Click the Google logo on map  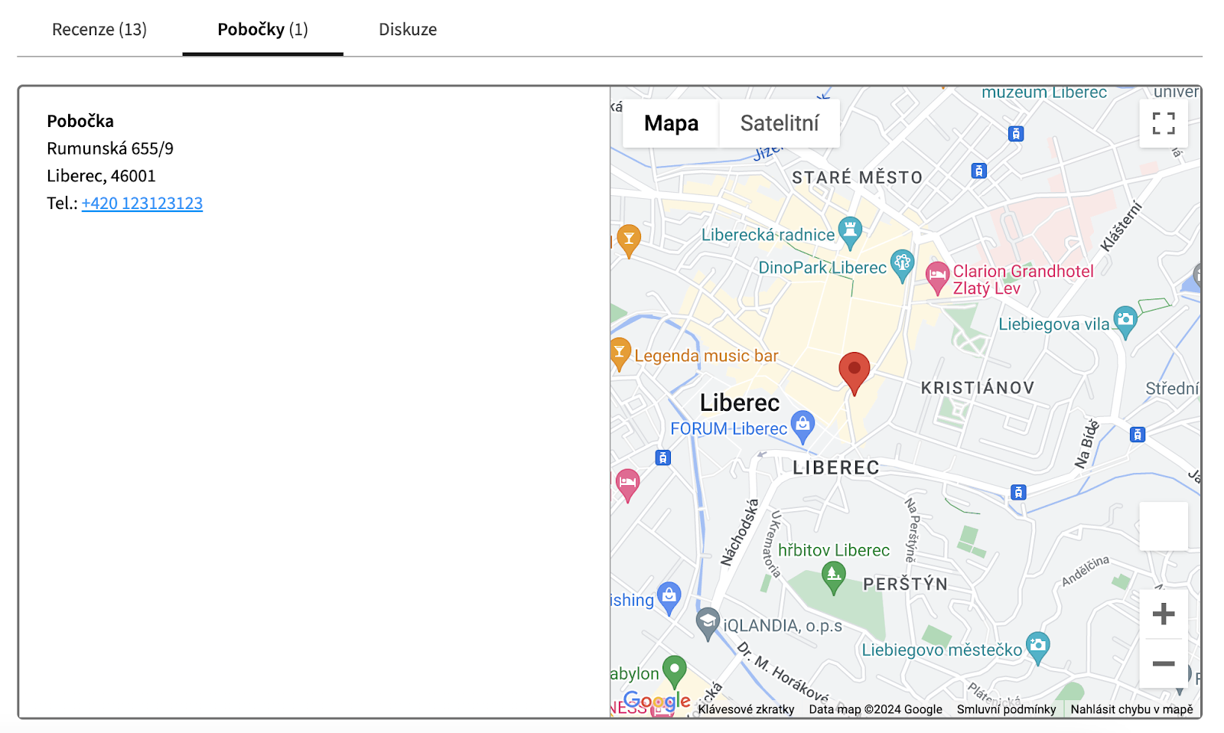[x=656, y=700]
